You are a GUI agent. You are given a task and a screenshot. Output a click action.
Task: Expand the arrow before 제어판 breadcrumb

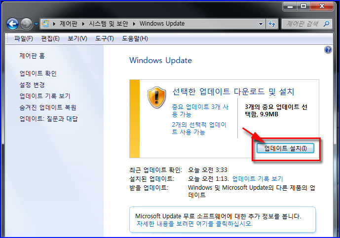coord(54,24)
